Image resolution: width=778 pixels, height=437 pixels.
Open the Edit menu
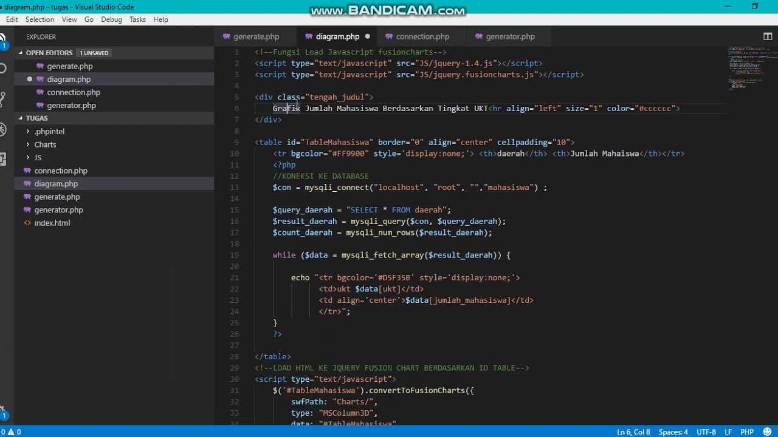12,19
